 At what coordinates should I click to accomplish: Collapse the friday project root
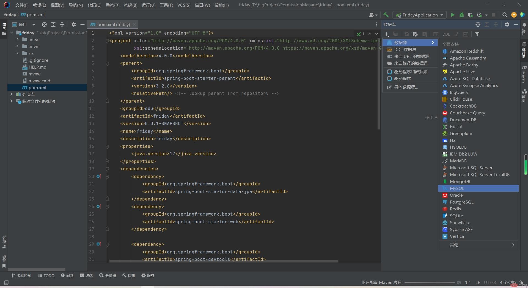pyautogui.click(x=12, y=33)
